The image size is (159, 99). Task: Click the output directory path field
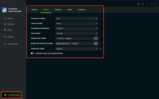tap(74, 38)
